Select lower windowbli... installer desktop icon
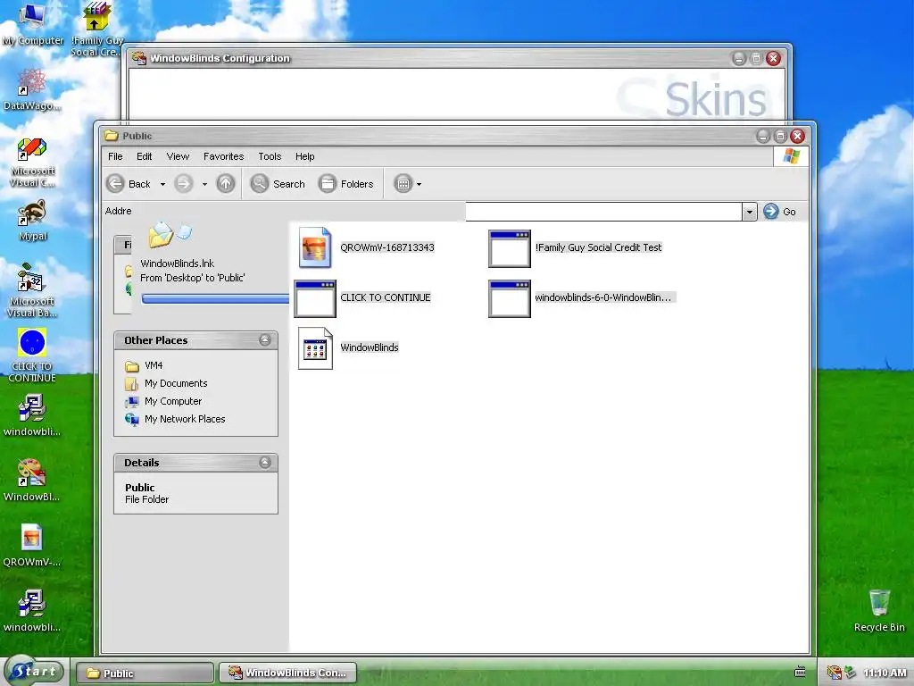The height and width of the screenshot is (686, 914). click(32, 611)
